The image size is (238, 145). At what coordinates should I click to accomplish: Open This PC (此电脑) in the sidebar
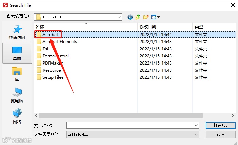click(x=17, y=95)
